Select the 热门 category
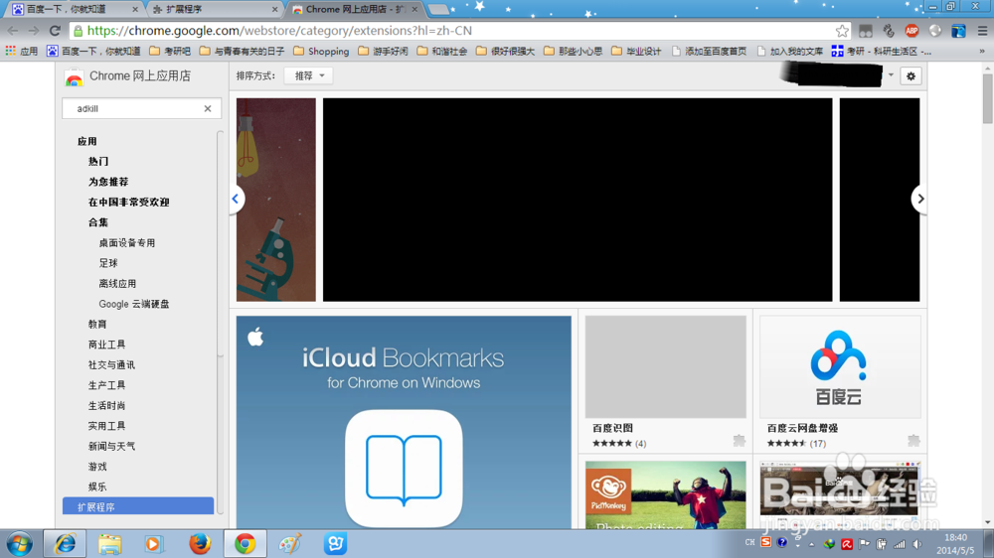 98,162
